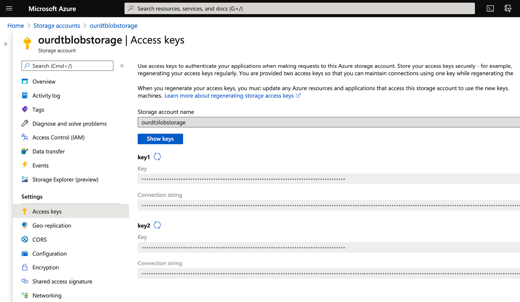The width and height of the screenshot is (520, 302).
Task: Click the search magnifier in the top bar
Action: click(131, 8)
